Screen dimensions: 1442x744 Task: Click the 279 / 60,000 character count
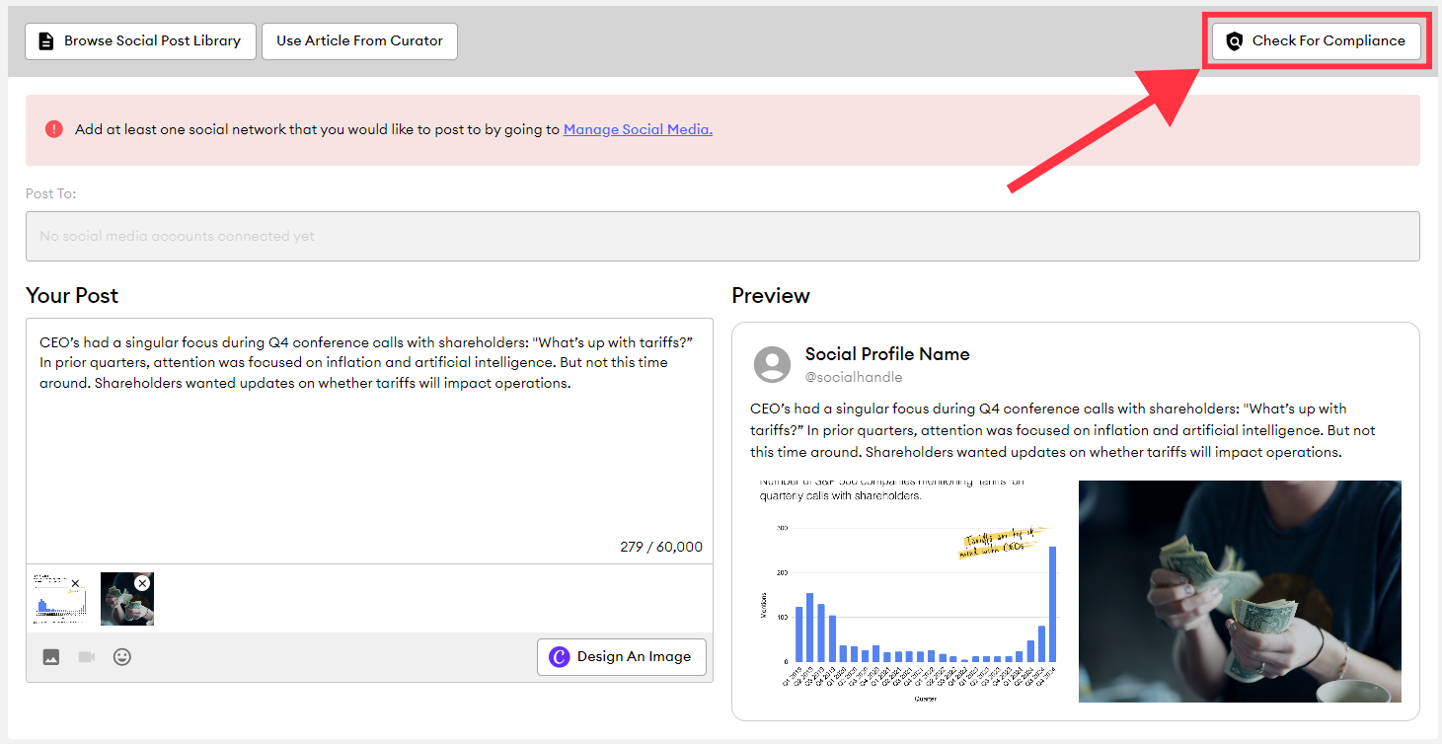661,547
